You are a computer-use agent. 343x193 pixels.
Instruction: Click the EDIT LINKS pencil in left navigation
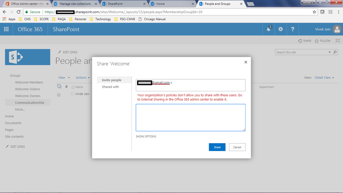click(x=15, y=147)
